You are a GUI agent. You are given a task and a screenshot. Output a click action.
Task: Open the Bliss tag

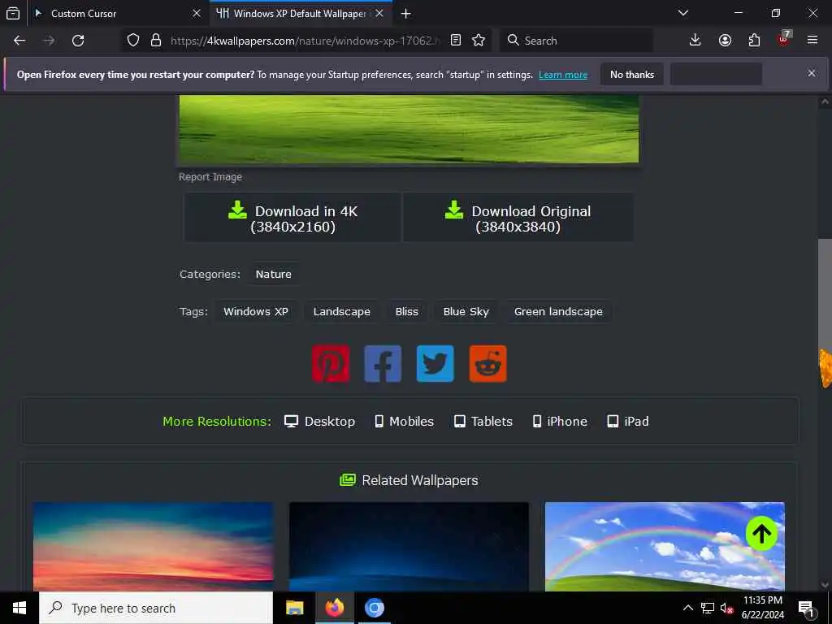(407, 311)
